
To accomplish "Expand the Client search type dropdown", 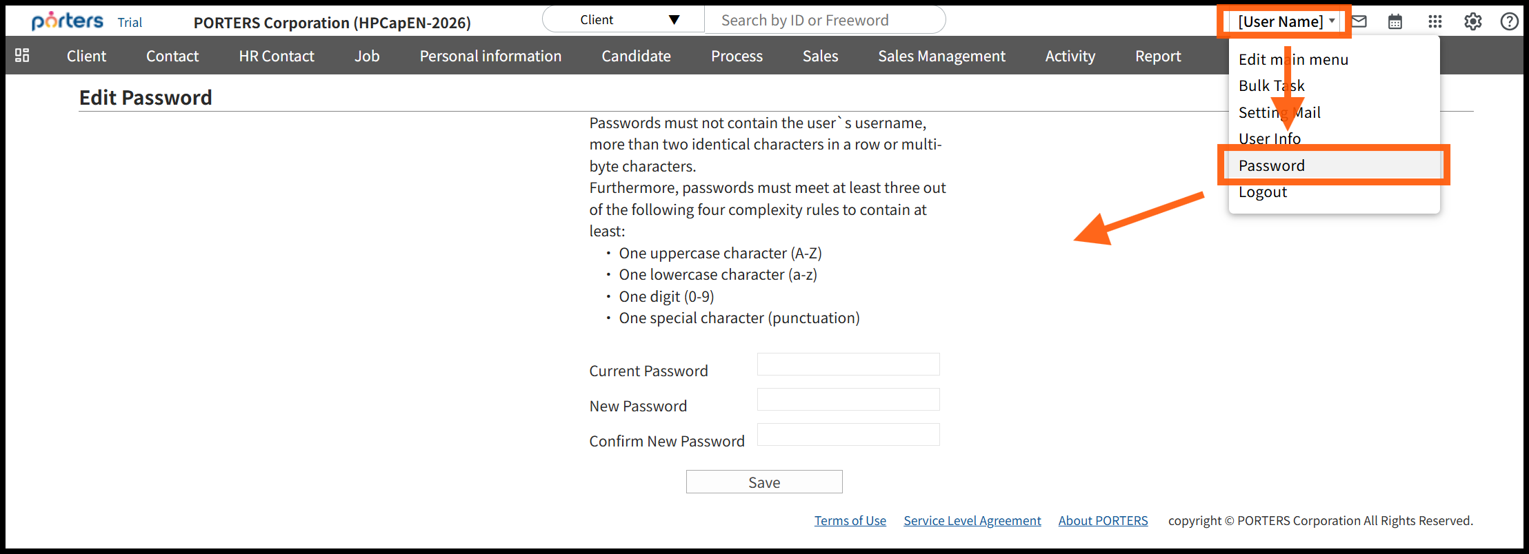I will (624, 20).
